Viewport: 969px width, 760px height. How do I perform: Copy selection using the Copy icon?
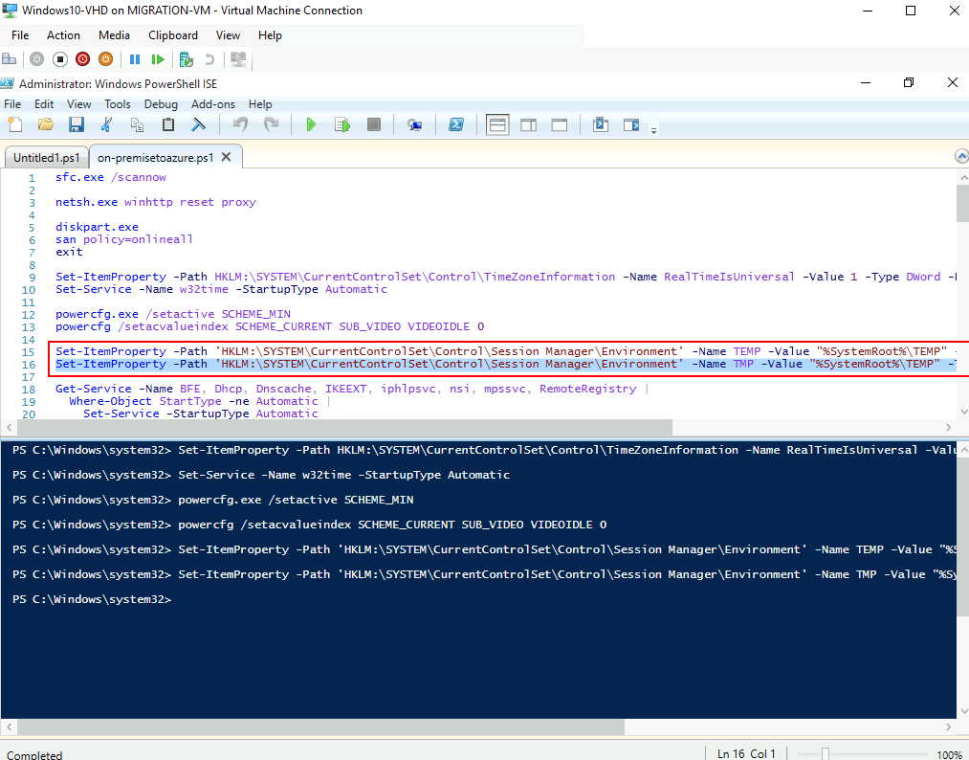click(137, 125)
